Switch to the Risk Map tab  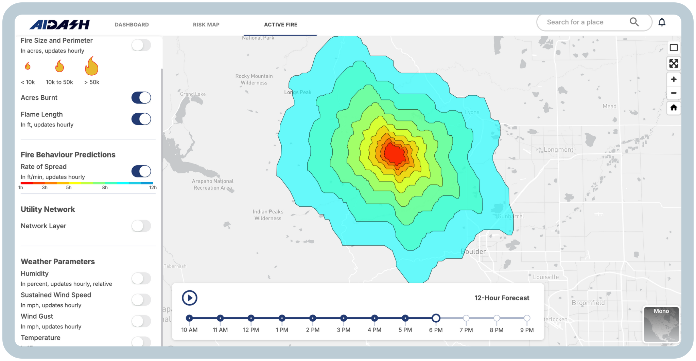point(206,25)
